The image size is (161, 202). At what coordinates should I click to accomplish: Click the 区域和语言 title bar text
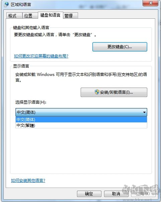21,5
